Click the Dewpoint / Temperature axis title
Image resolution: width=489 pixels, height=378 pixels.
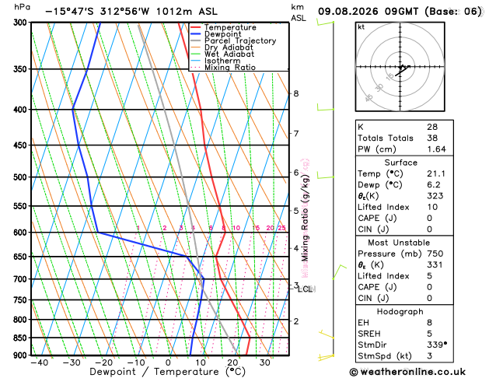pos(167,372)
